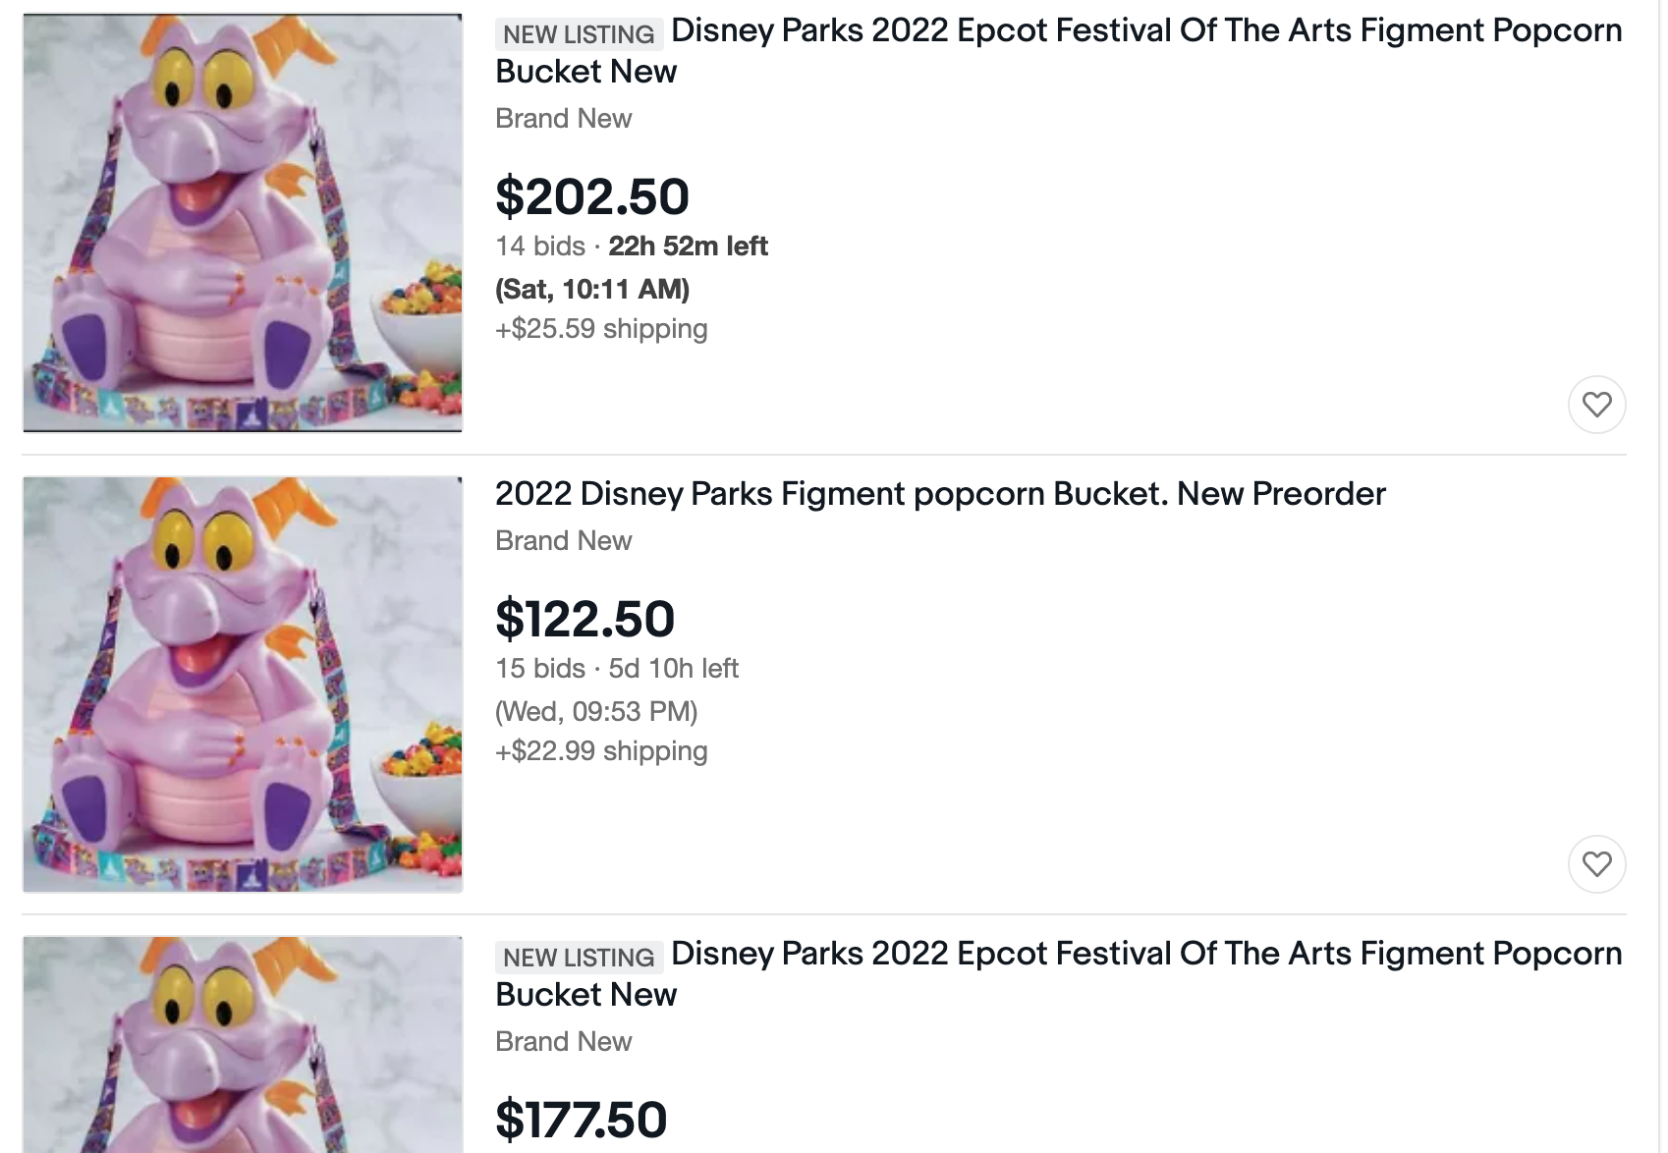Click the +$25.59 shipping text
This screenshot has width=1668, height=1153.
tap(601, 328)
